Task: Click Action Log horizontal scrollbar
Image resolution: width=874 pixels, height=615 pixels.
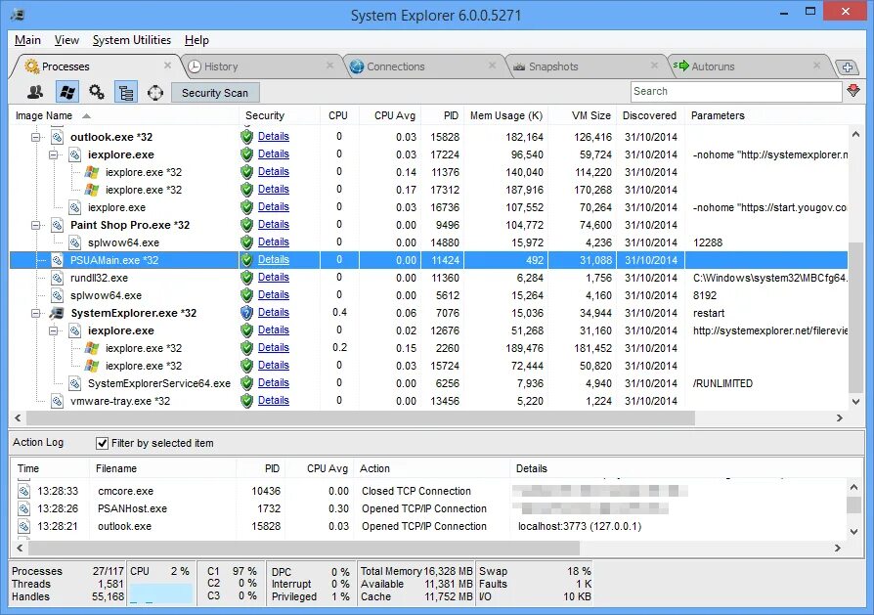Action: coord(304,549)
